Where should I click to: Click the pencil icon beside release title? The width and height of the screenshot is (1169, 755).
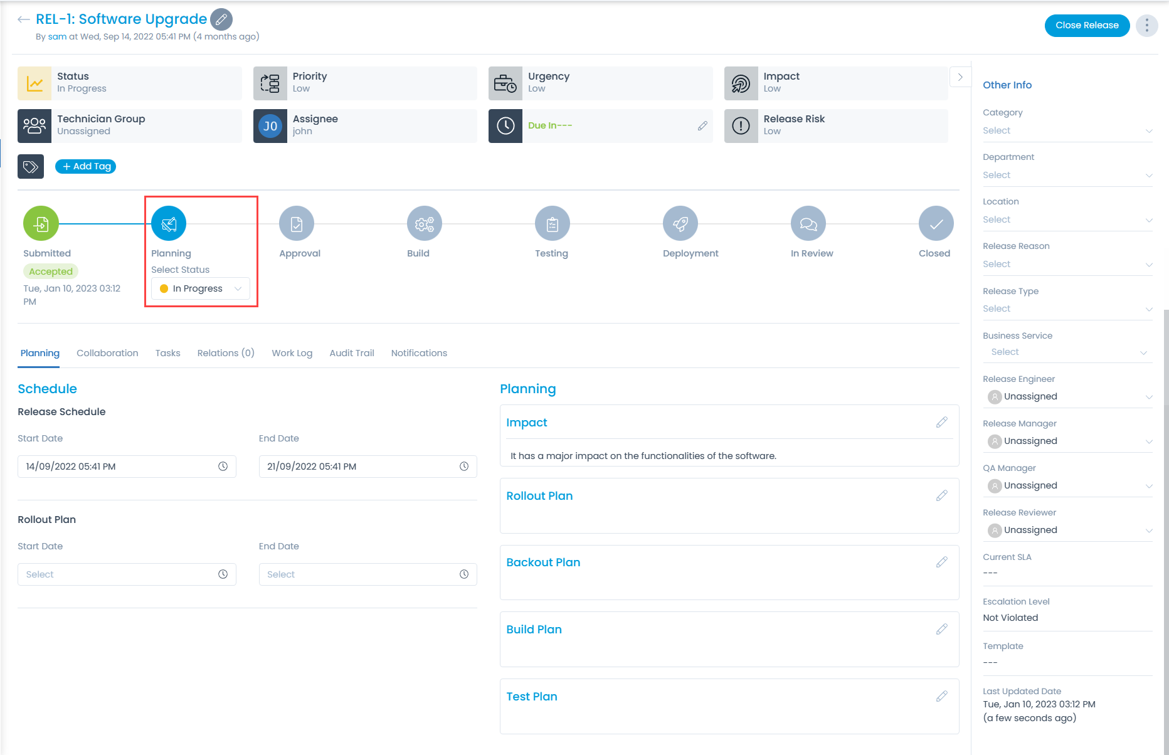point(221,19)
